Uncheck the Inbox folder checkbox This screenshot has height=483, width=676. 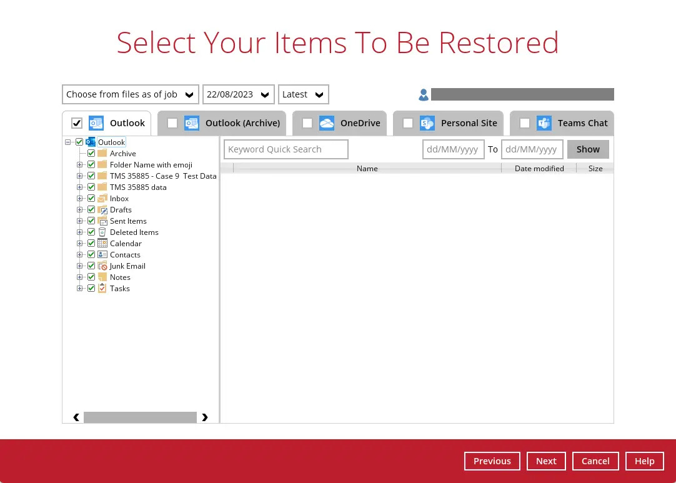[x=91, y=199]
